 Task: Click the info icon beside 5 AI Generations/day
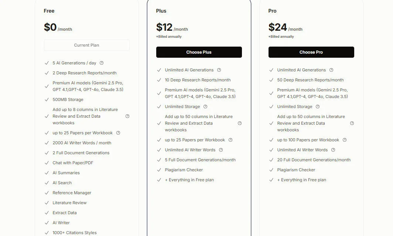pos(101,63)
